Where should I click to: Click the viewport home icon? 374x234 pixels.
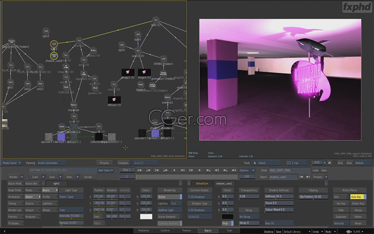(x=329, y=163)
